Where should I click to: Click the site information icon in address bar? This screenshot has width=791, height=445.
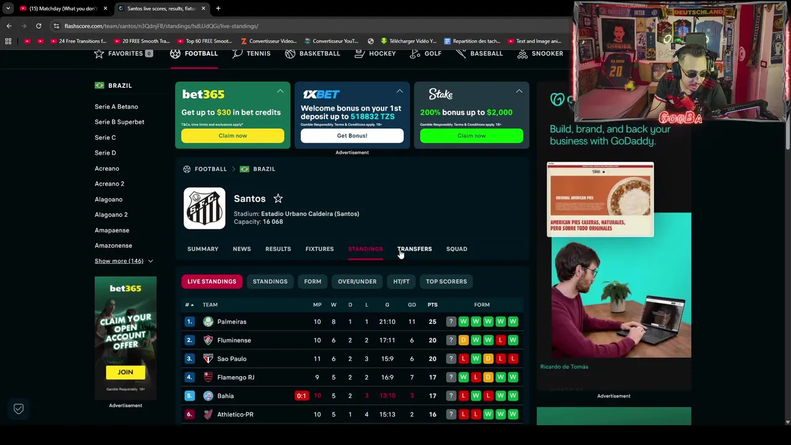coord(56,26)
